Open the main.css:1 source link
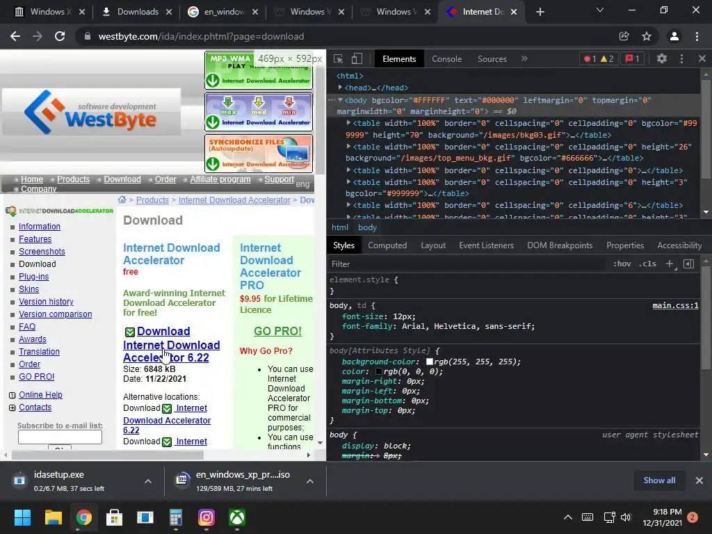This screenshot has height=534, width=712. [x=675, y=305]
